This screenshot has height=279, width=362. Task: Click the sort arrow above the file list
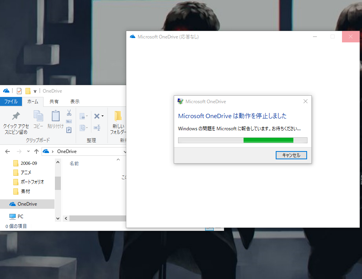pos(118,160)
